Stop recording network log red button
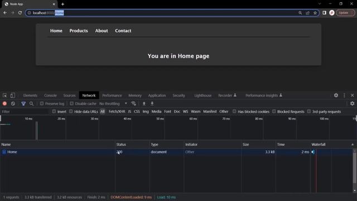357x201 pixels. (4, 103)
